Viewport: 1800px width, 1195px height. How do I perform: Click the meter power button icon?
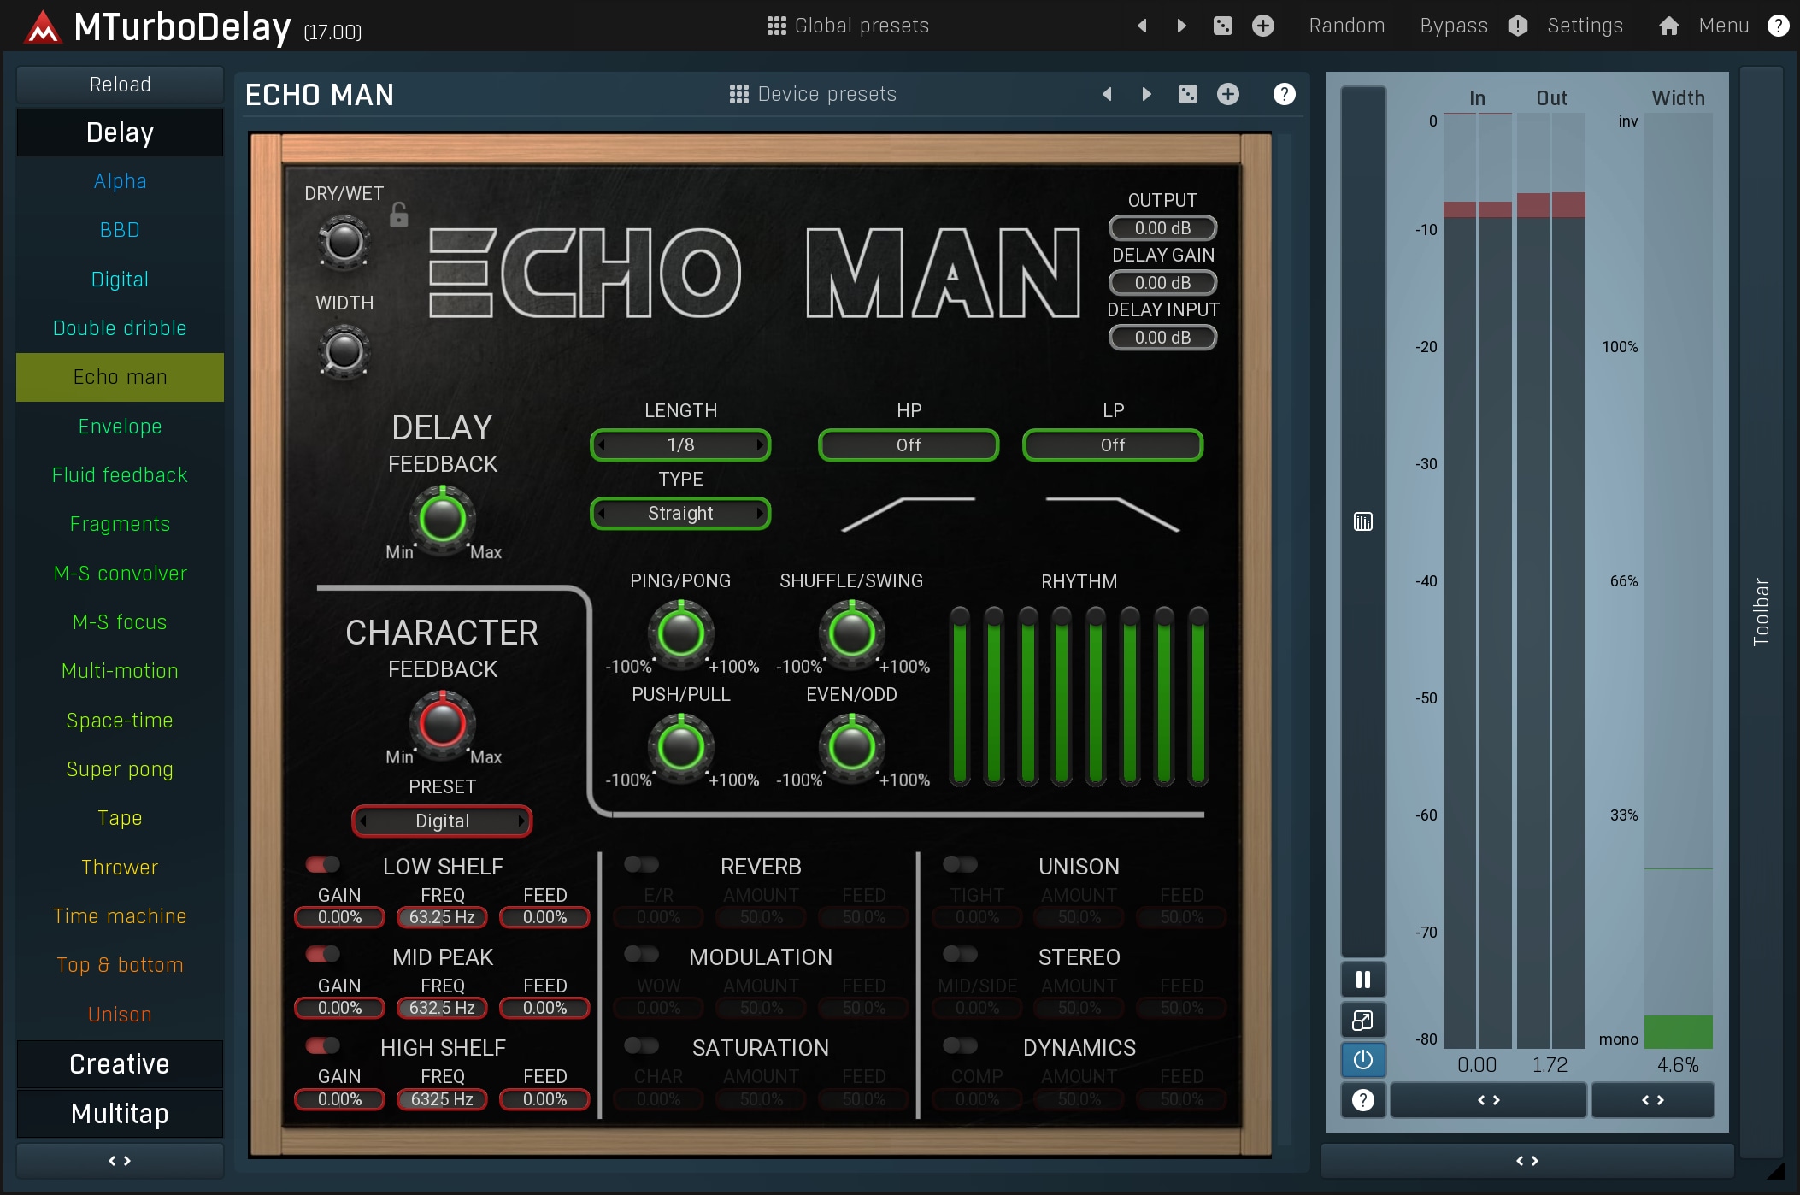tap(1362, 1060)
